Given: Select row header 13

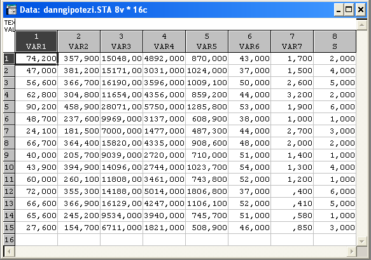Looking at the screenshot, I should (9, 203).
